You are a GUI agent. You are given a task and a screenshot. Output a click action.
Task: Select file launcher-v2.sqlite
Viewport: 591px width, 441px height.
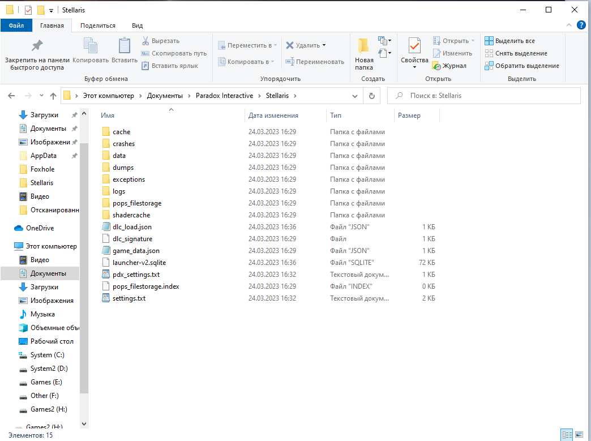pyautogui.click(x=139, y=263)
